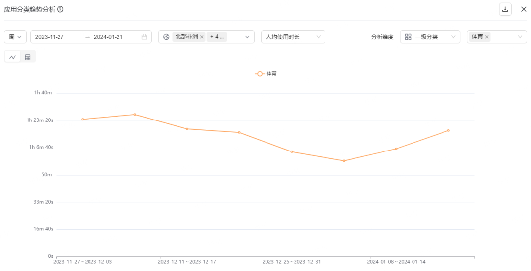The width and height of the screenshot is (531, 271).
Task: Switch to line chart view
Action: pos(12,57)
